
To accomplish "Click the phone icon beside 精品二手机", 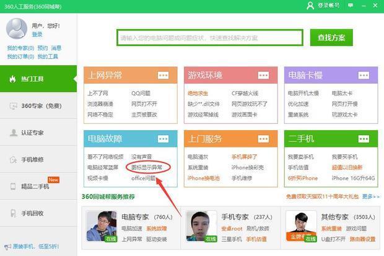I will (12, 186).
